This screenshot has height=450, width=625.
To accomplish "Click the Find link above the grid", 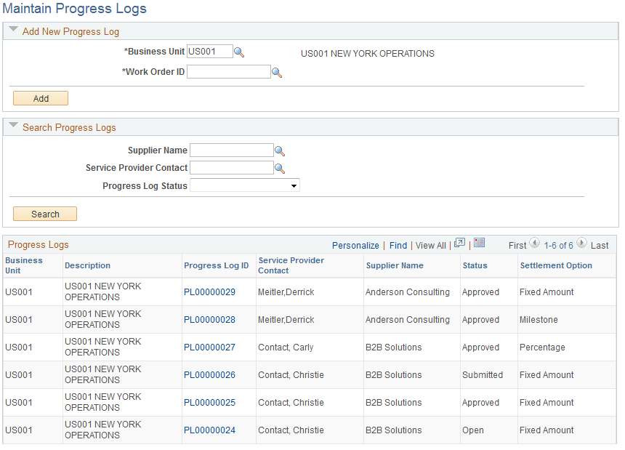I will (398, 246).
